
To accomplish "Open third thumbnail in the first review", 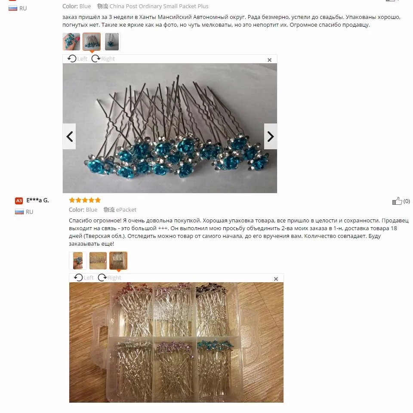I will click(x=112, y=42).
